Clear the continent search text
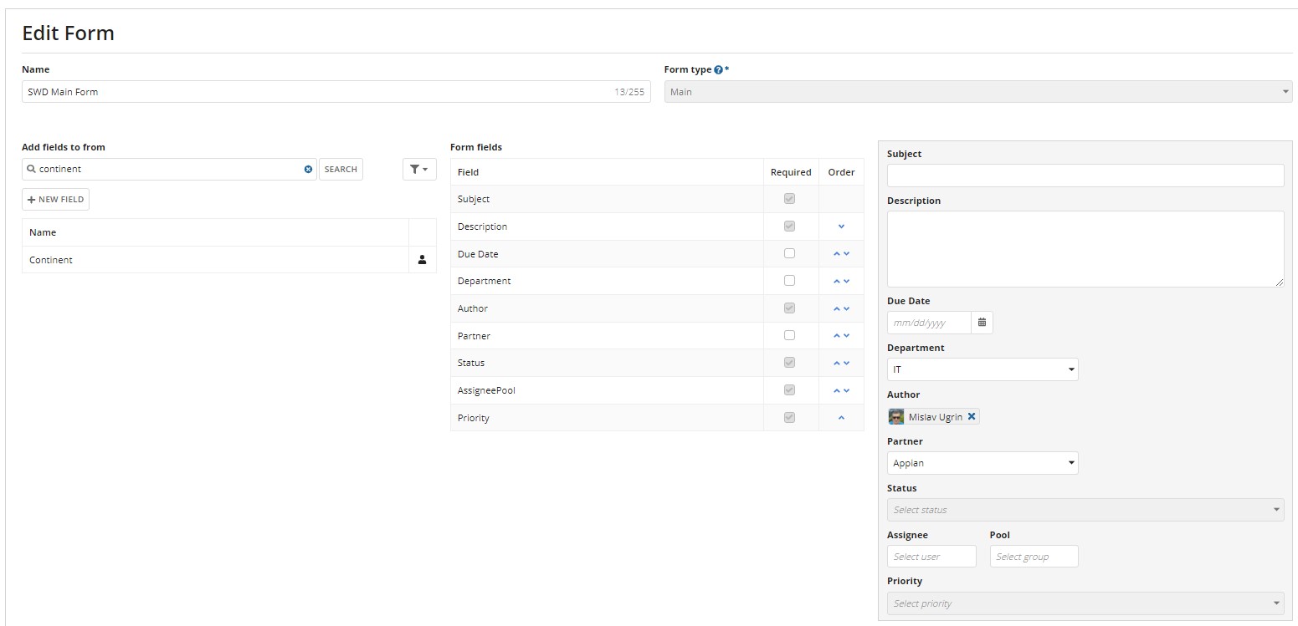The width and height of the screenshot is (1298, 626). click(x=308, y=170)
